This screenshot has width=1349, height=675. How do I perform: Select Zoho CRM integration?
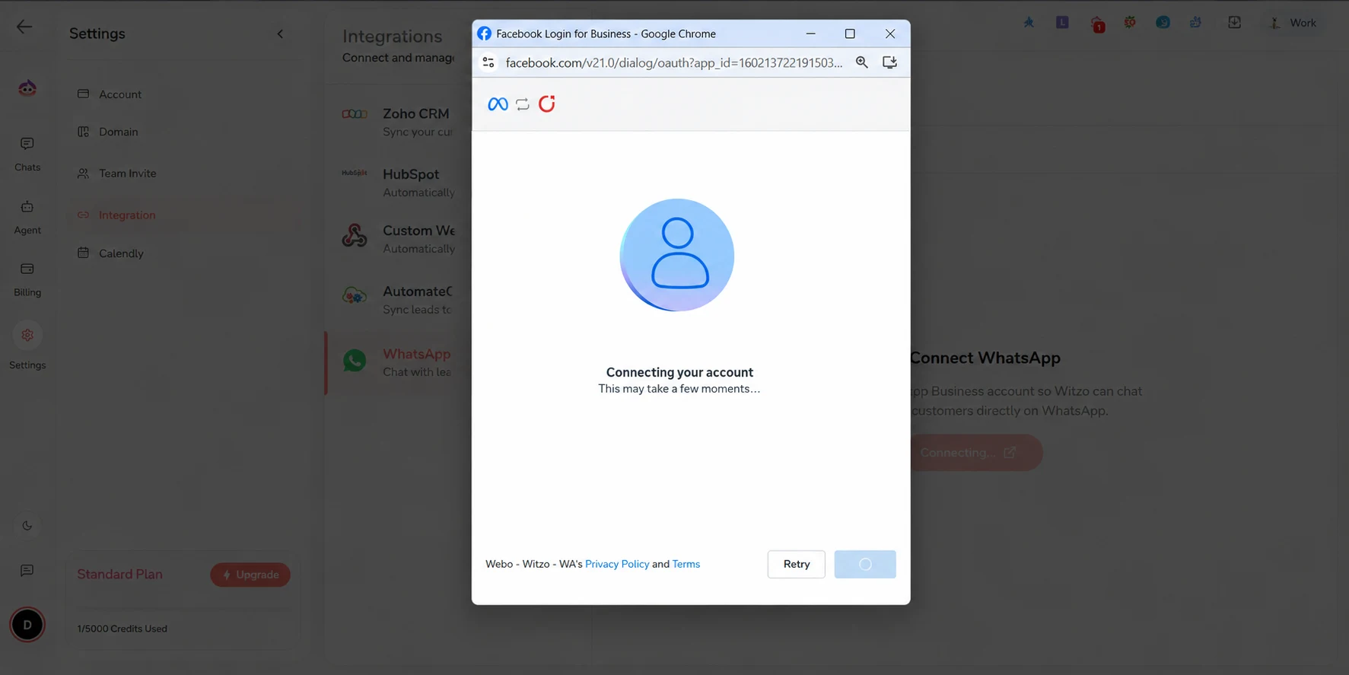(x=398, y=122)
